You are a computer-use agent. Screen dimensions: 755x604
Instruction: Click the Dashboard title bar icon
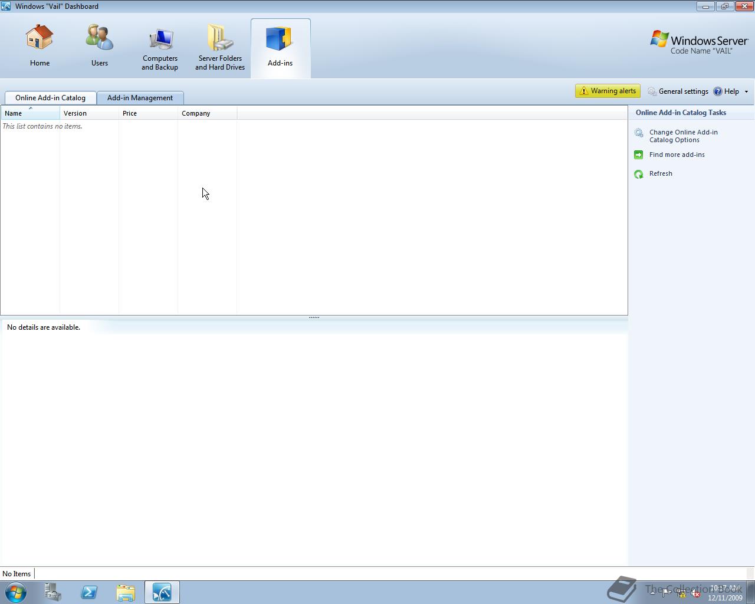(6, 6)
